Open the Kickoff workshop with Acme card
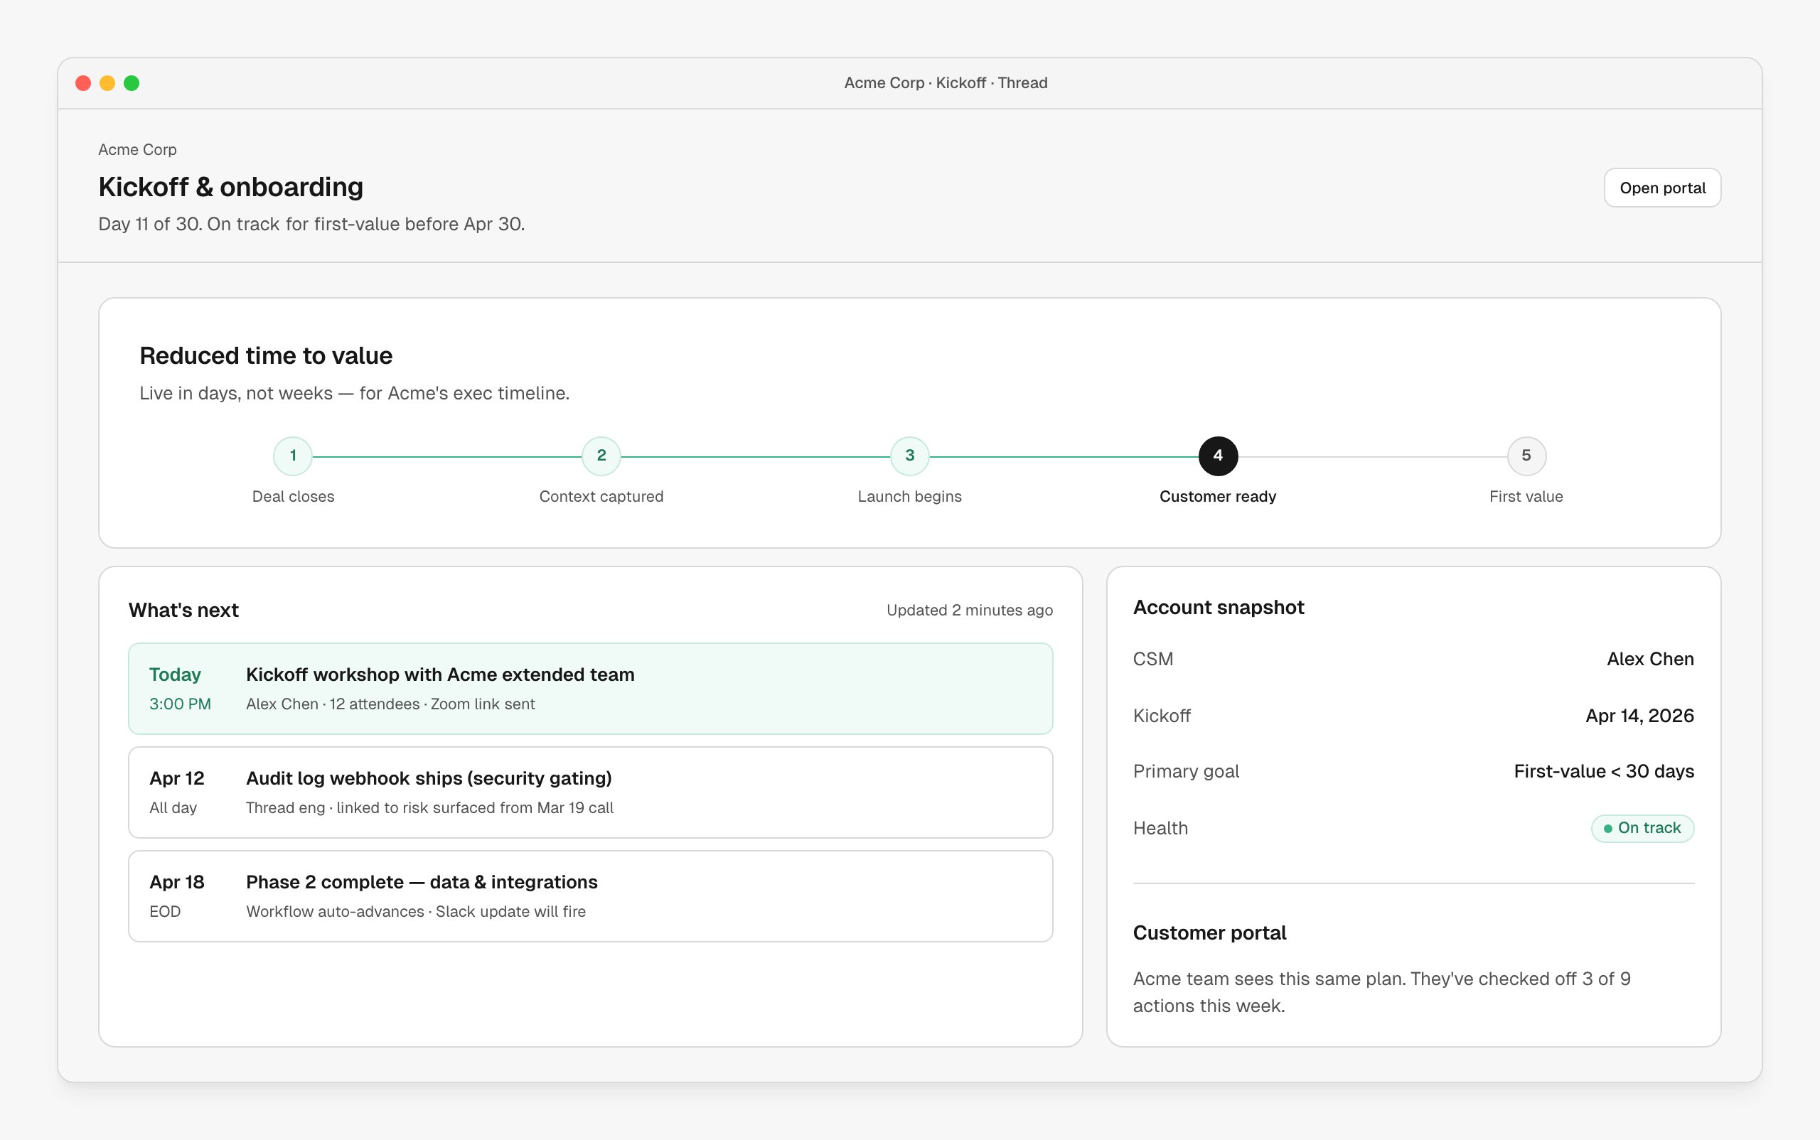This screenshot has height=1140, width=1820. (591, 689)
